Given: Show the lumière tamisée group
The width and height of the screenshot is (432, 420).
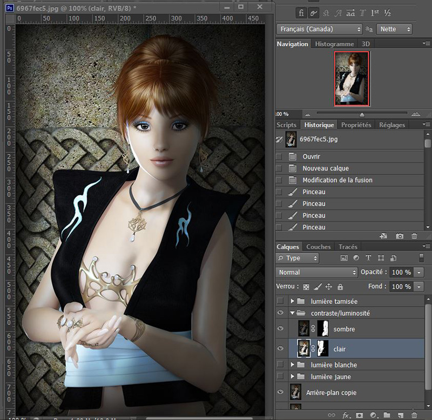Looking at the screenshot, I should [280, 301].
